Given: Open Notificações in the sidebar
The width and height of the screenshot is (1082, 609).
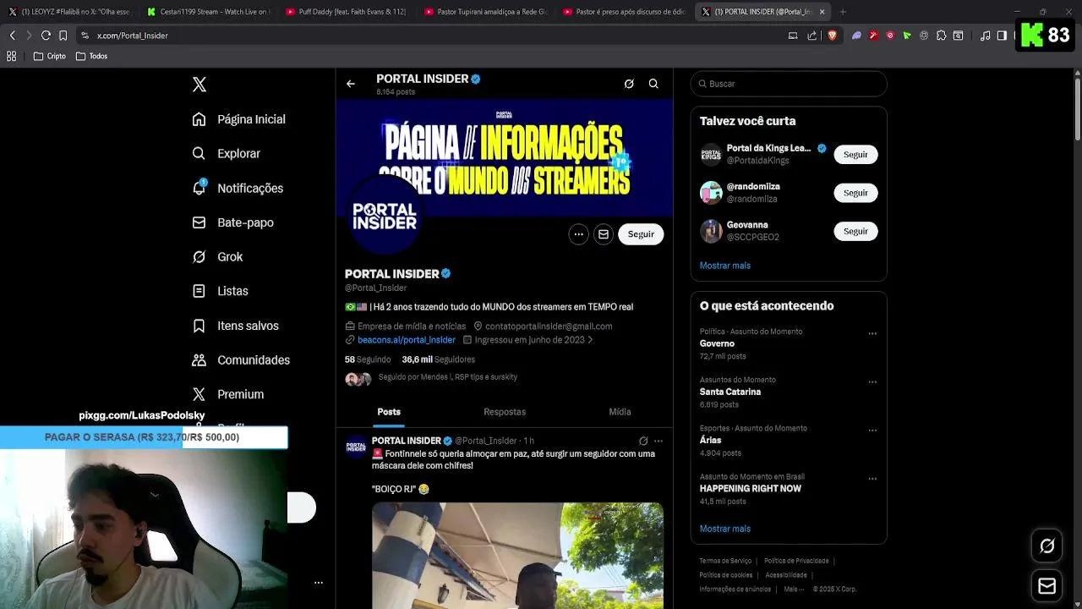Looking at the screenshot, I should point(238,188).
